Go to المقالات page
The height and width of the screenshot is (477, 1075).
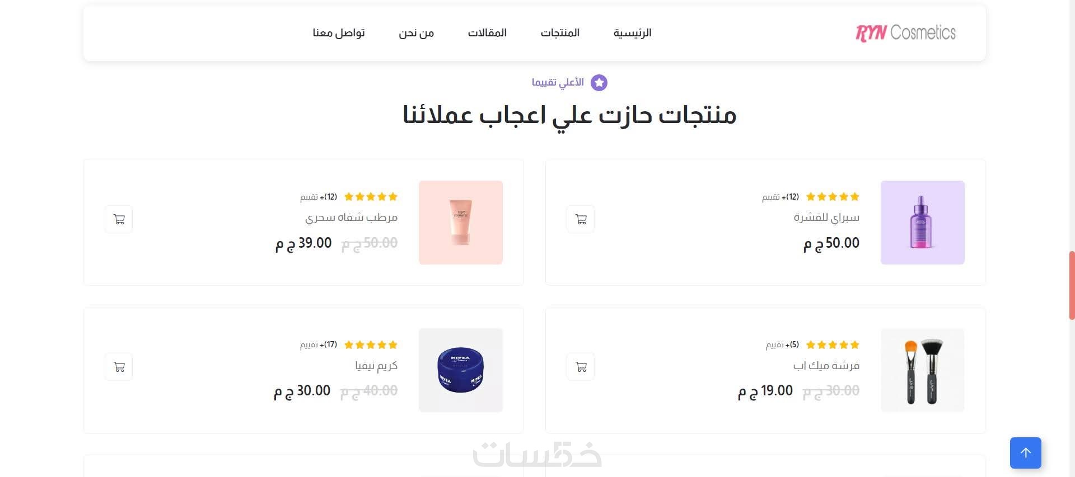click(x=487, y=33)
